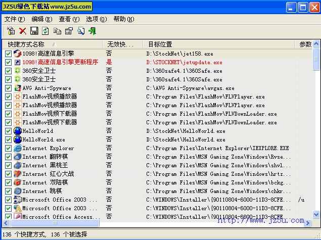The height and width of the screenshot is (240, 321).
Task: Select the Internet Explorer shortcut name
Action: [x=48, y=149]
